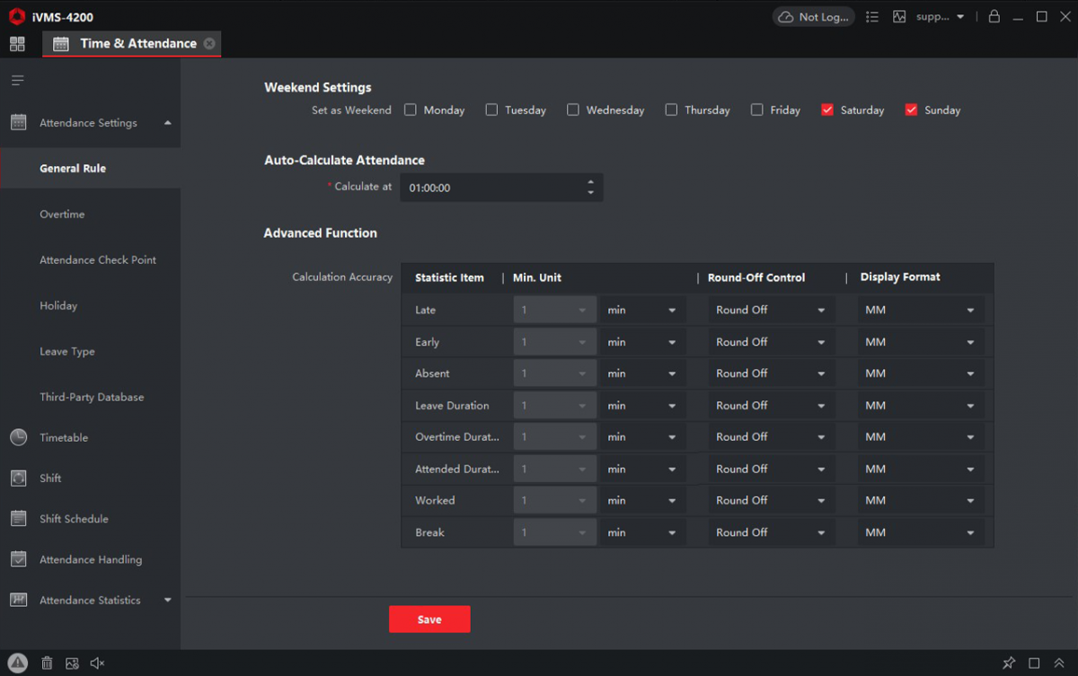The width and height of the screenshot is (1078, 676).
Task: Click the alarm warning icon in status bar
Action: [18, 663]
